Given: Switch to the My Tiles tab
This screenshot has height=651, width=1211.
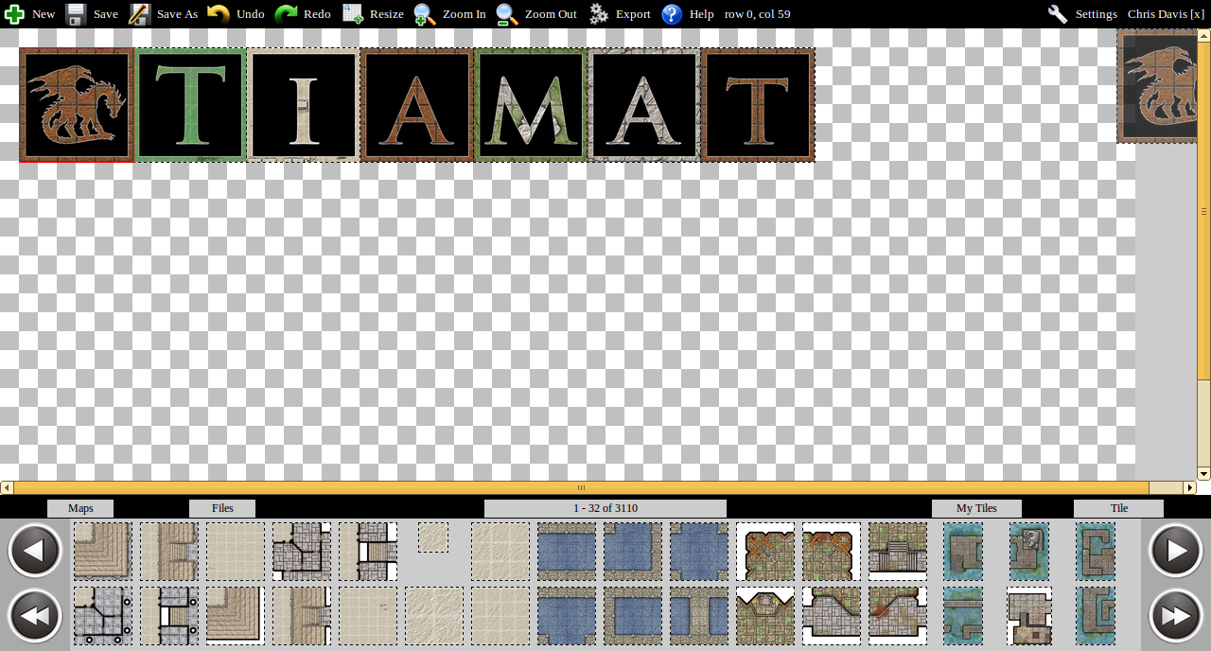Looking at the screenshot, I should click(976, 508).
